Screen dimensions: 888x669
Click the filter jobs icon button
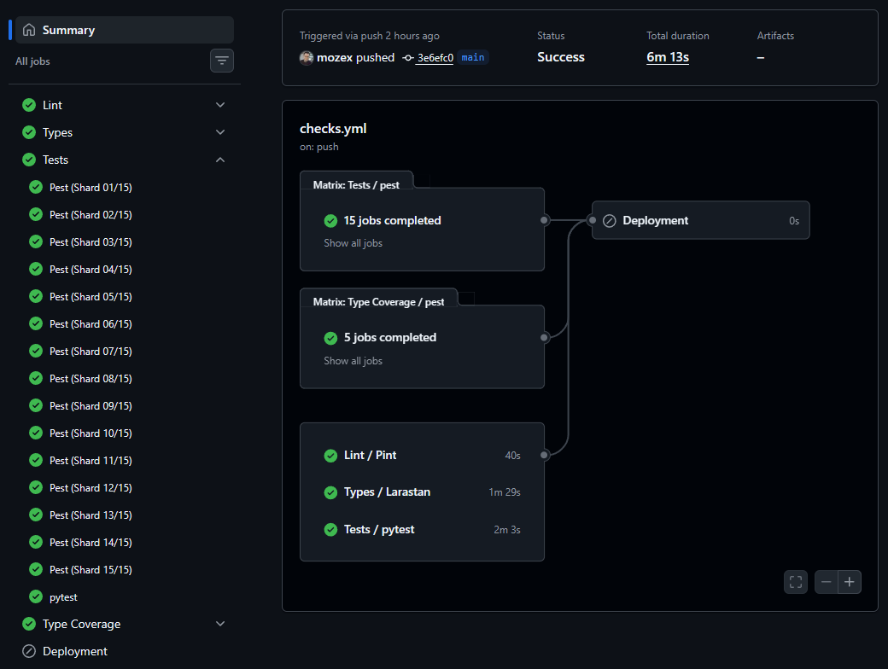[222, 61]
